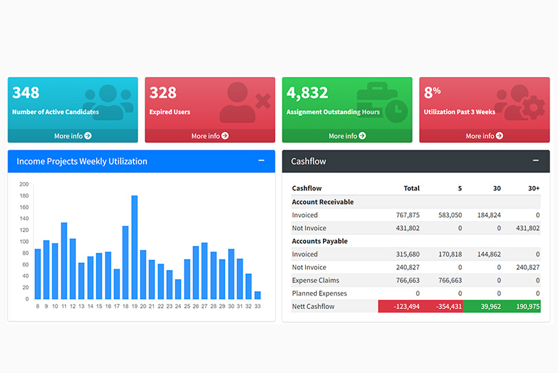This screenshot has width=558, height=373.
Task: Collapse the Income Projects Weekly Utilization panel
Action: point(261,161)
